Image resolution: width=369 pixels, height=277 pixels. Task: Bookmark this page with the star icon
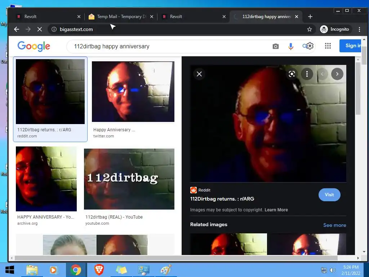[310, 29]
